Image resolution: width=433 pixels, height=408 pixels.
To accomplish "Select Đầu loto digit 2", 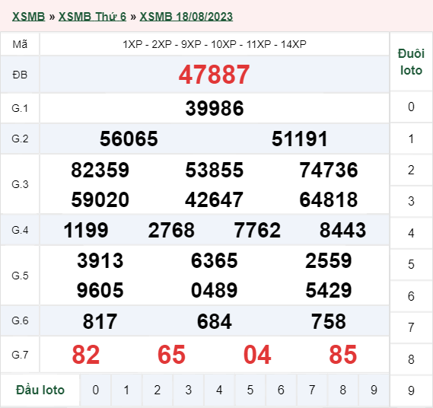I will [x=158, y=390].
